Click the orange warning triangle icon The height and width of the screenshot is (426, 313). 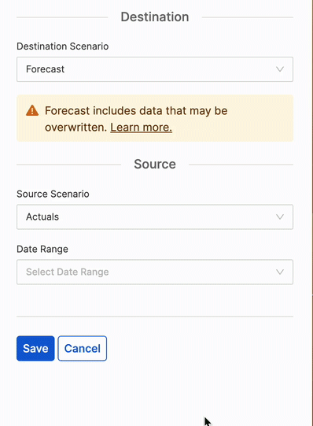(32, 110)
